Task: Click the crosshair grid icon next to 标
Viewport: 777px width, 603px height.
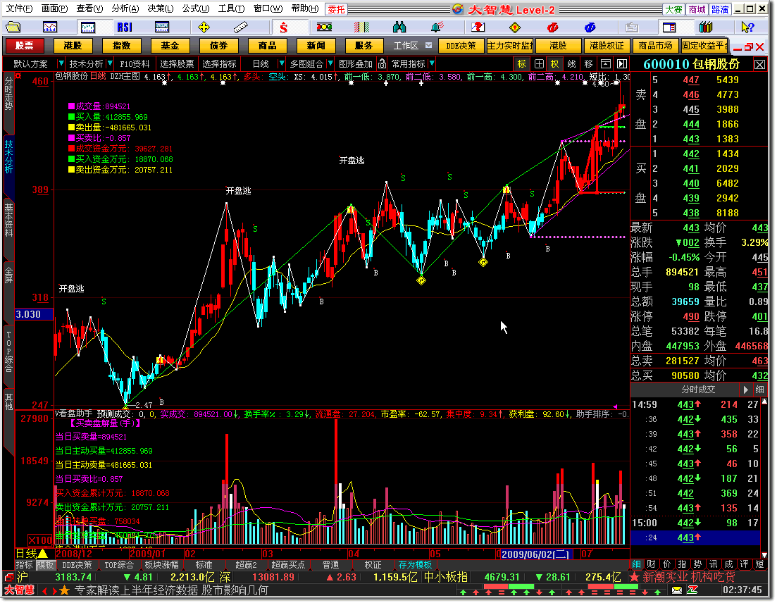Action: tap(539, 64)
